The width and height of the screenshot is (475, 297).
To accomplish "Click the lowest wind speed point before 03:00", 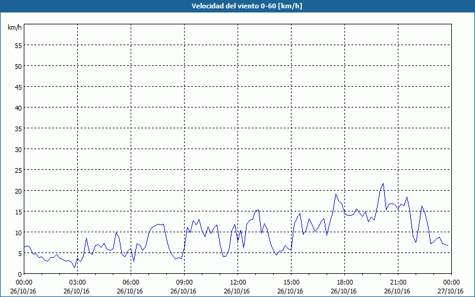I will tap(74, 267).
